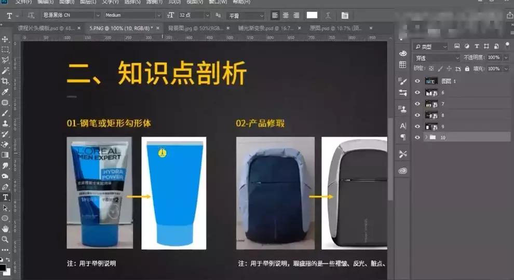Open the 文件(F) menu

tap(23, 2)
